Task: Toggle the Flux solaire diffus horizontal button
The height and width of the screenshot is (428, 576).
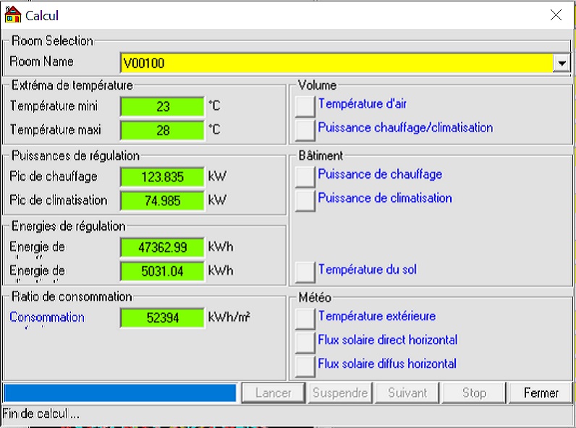Action: [x=305, y=366]
